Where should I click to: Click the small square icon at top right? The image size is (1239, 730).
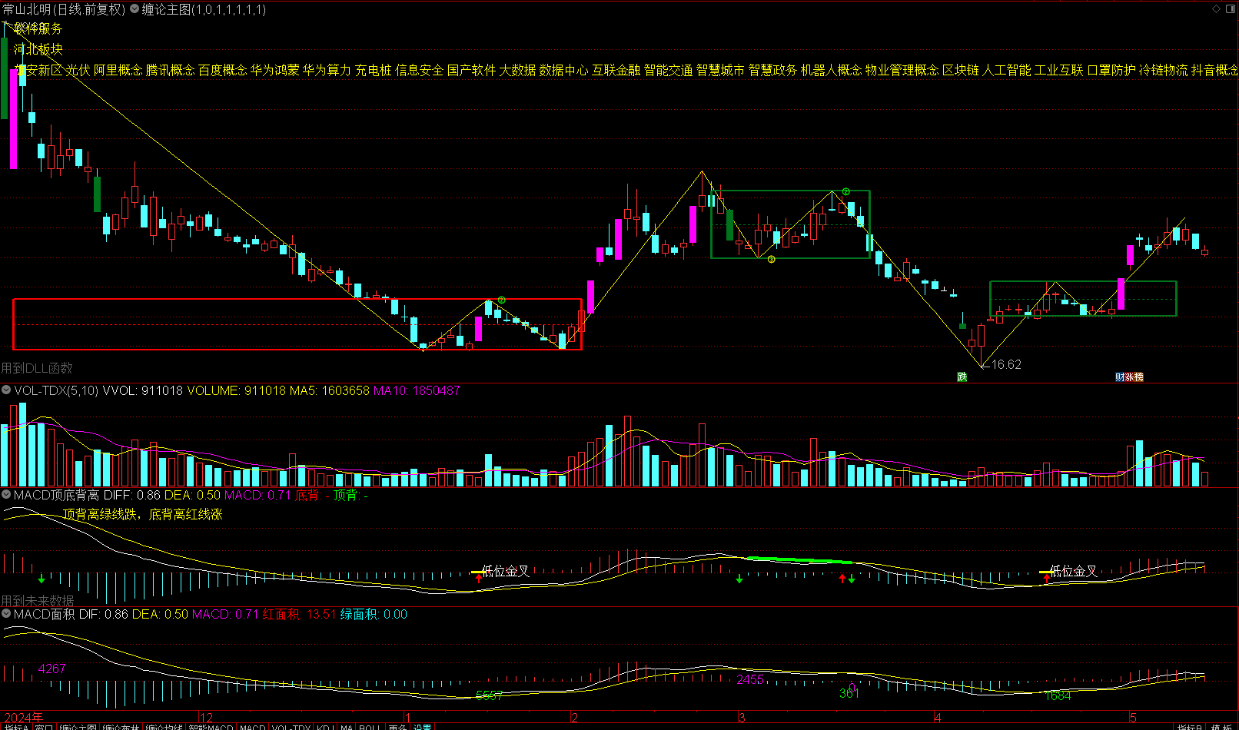1230,8
